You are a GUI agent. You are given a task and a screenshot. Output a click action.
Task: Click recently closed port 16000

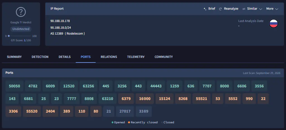(x=145, y=99)
